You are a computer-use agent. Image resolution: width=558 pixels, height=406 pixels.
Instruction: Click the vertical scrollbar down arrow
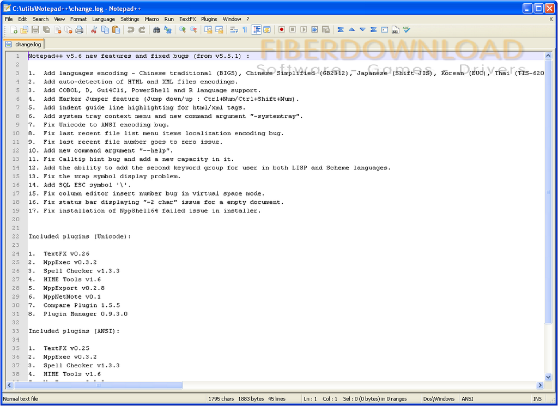tap(548, 377)
